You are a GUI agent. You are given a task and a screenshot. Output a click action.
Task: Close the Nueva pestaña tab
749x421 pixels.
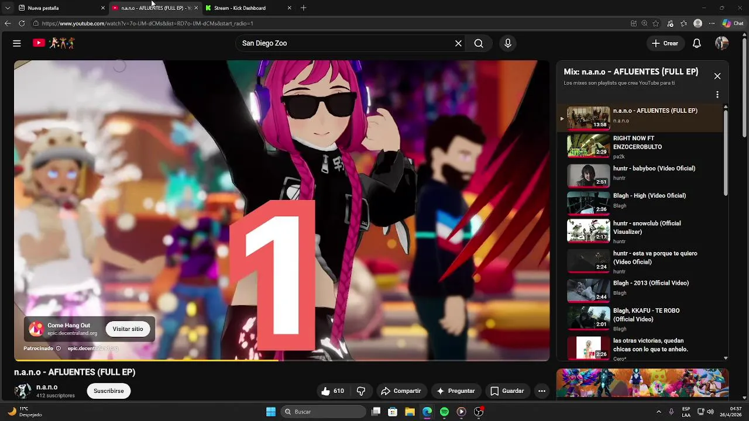tap(103, 8)
